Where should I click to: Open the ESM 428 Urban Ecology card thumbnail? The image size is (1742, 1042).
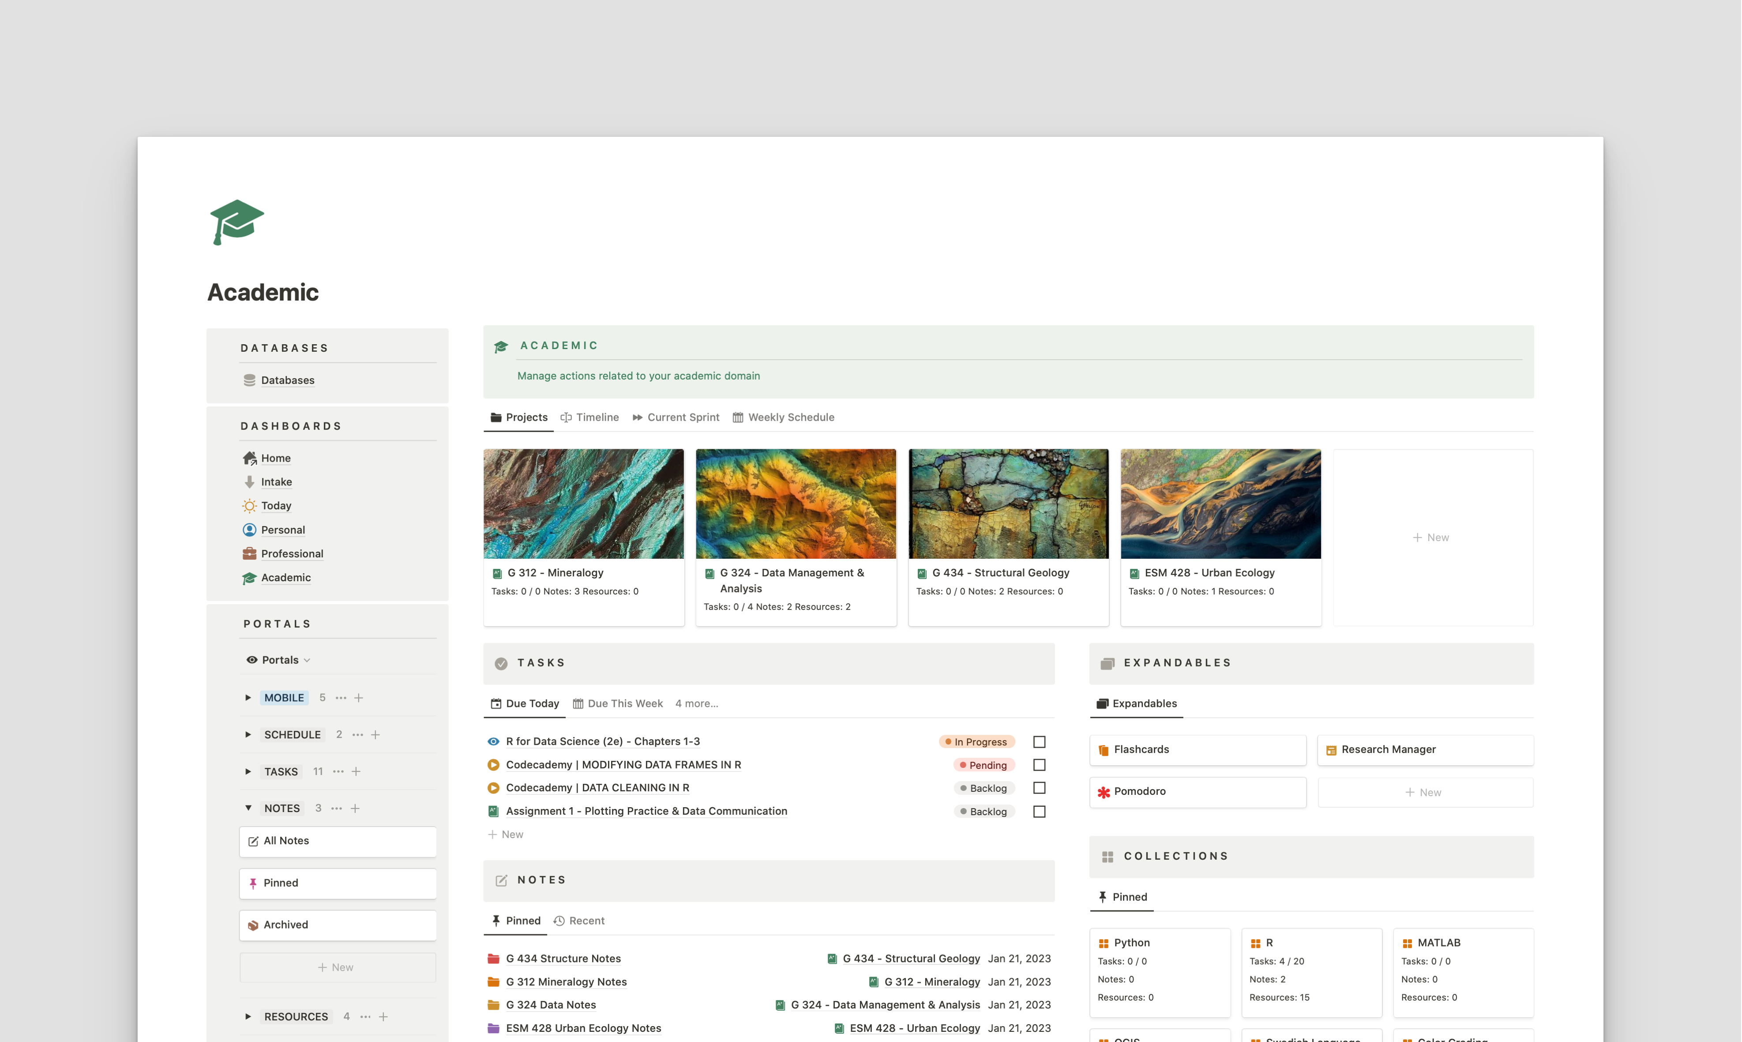[1220, 504]
